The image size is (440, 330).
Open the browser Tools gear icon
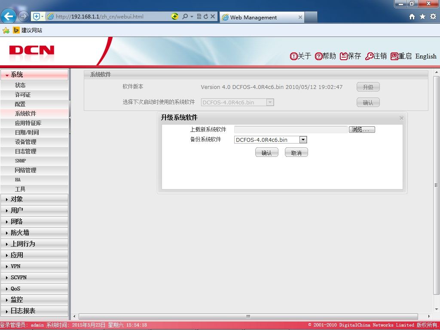point(433,17)
